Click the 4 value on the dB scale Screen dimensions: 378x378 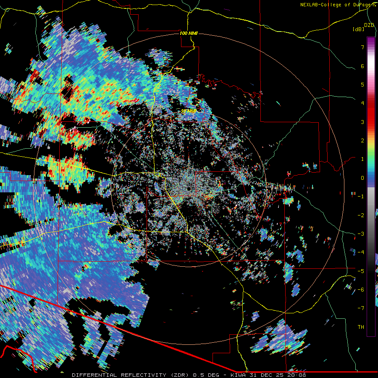click(x=362, y=103)
